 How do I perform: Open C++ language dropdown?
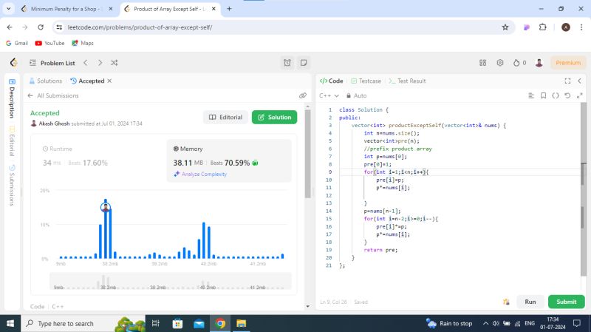(x=329, y=95)
